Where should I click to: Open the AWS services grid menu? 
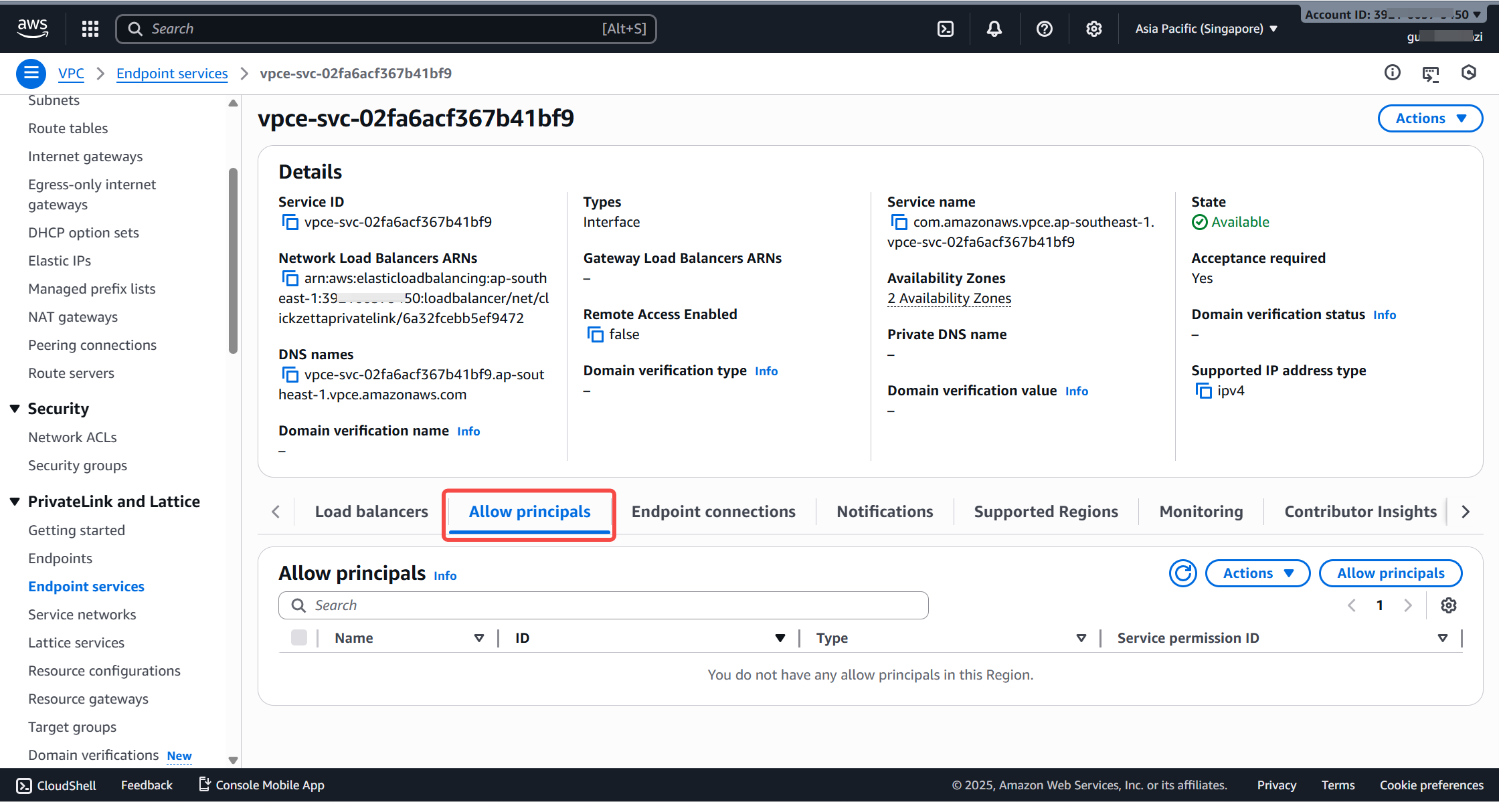pos(90,29)
